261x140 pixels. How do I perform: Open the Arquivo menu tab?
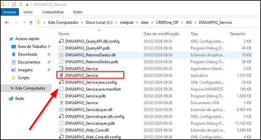click(10, 12)
